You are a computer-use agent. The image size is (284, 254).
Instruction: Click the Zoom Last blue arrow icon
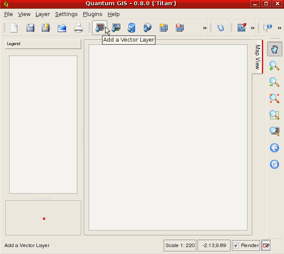(x=274, y=148)
